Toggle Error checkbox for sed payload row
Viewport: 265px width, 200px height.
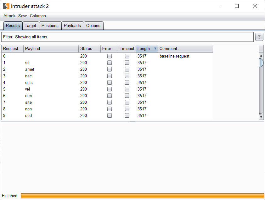[110, 115]
